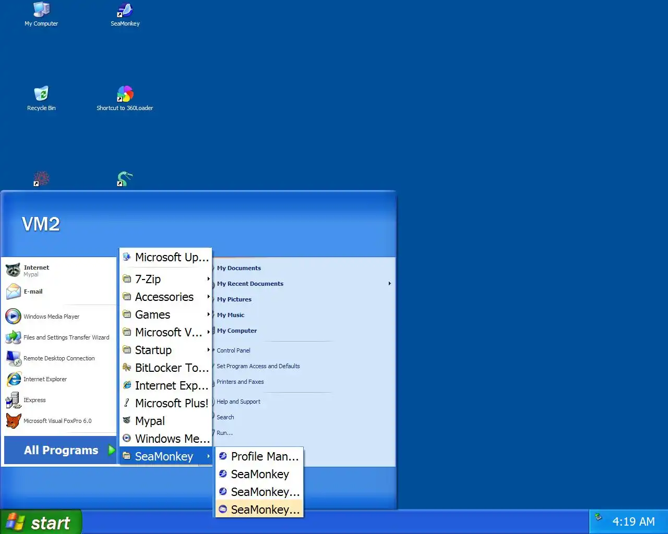Image resolution: width=668 pixels, height=534 pixels.
Task: Expand My Recent Documents arrow
Action: tap(389, 284)
